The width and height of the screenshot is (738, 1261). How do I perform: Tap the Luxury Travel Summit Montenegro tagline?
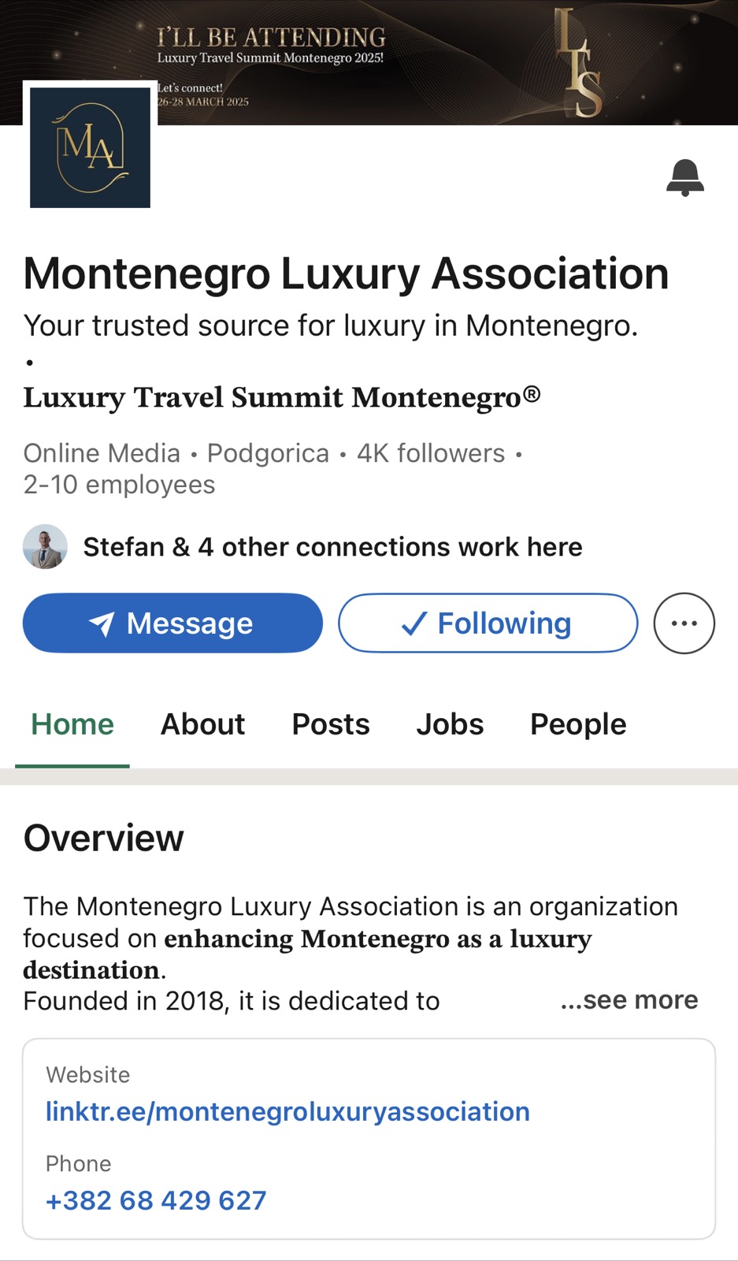281,397
